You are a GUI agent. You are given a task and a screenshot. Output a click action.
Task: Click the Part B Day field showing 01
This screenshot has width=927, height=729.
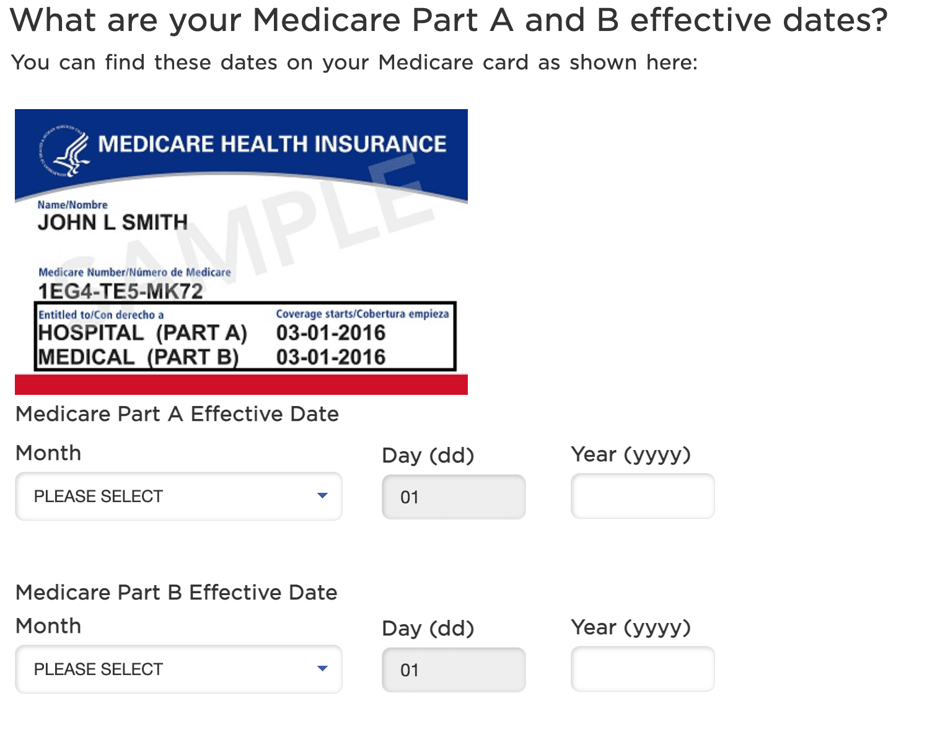[x=454, y=669]
